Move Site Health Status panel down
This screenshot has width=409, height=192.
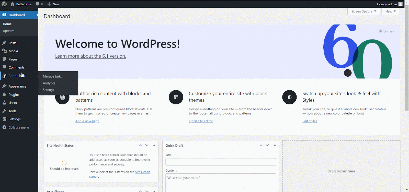(147, 145)
